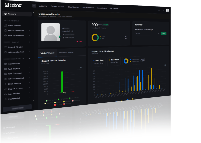This screenshot has width=201, height=143.
Task: Open Giriş-Çıkış chart hamburger menu
Action: (165, 65)
